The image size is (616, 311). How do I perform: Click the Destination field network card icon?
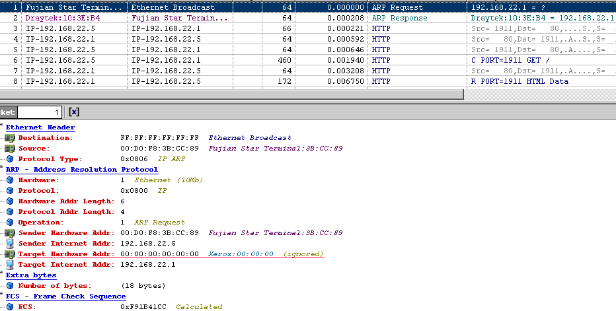coord(9,138)
